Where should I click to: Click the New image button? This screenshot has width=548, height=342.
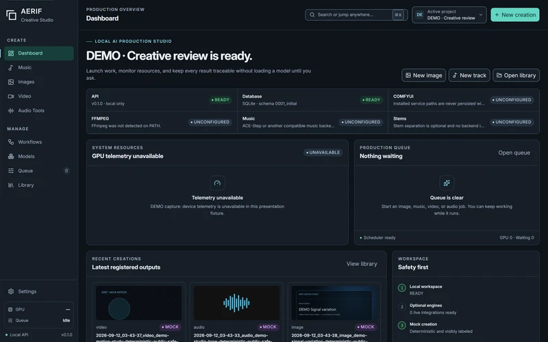(x=423, y=75)
